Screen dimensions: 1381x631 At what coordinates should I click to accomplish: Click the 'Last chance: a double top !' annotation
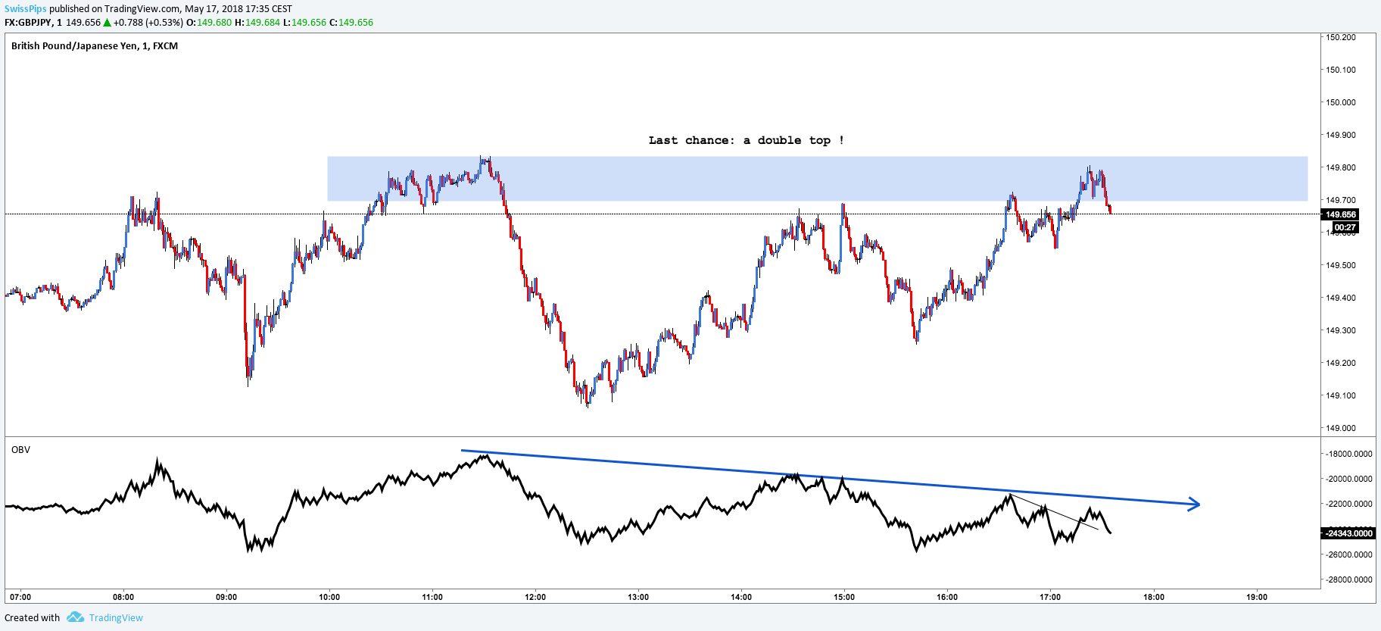coord(746,140)
